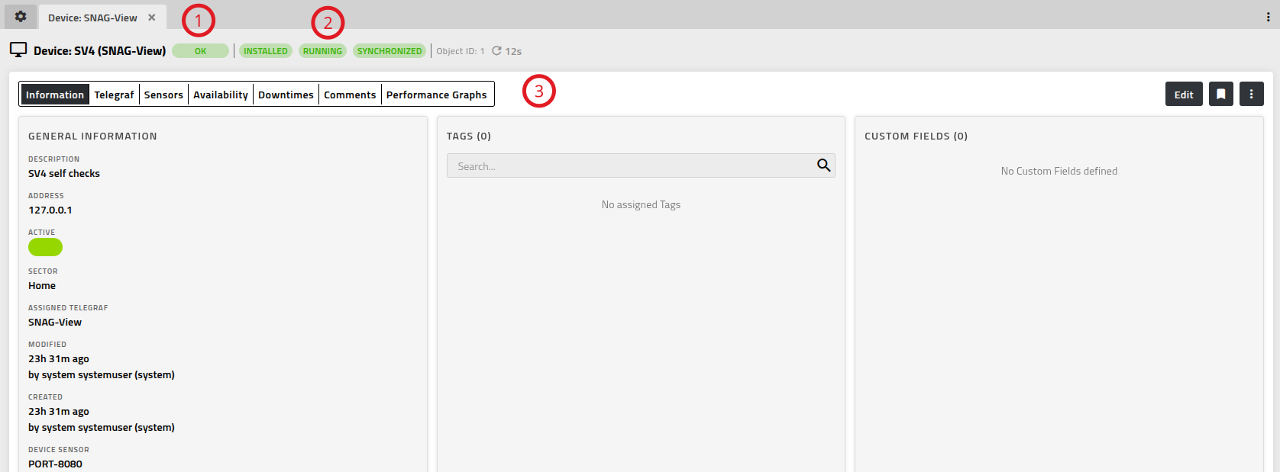
Task: Click the OK status badge
Action: click(x=200, y=51)
